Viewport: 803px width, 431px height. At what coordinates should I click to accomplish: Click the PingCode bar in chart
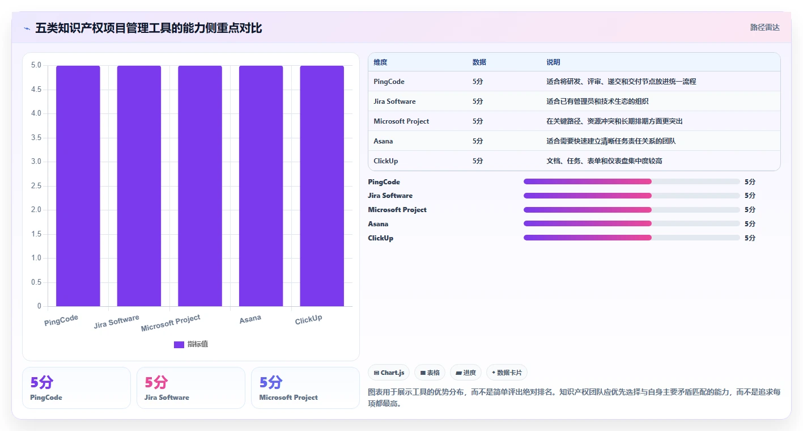(x=78, y=186)
